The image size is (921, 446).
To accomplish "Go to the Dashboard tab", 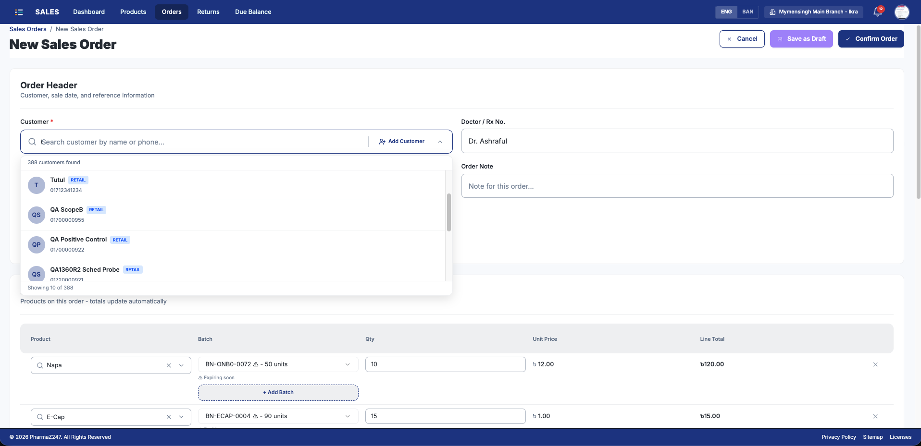I will (x=89, y=12).
